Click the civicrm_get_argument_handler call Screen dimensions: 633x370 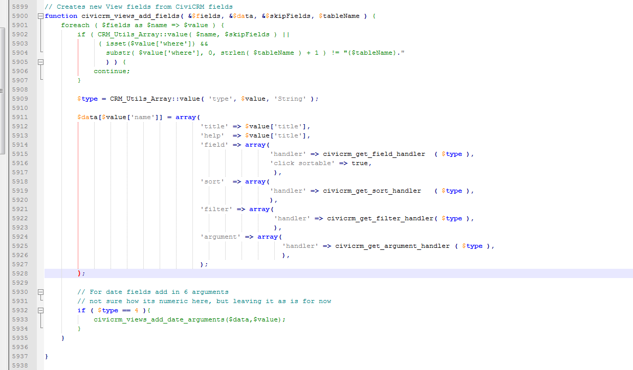click(x=392, y=246)
